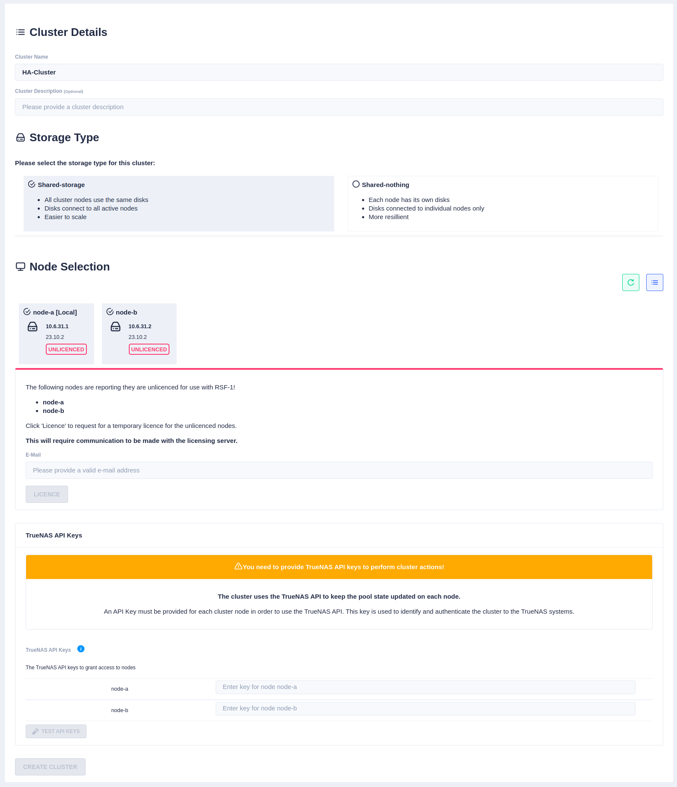677x787 pixels.
Task: Click the green refresh nodes icon
Action: pos(630,282)
